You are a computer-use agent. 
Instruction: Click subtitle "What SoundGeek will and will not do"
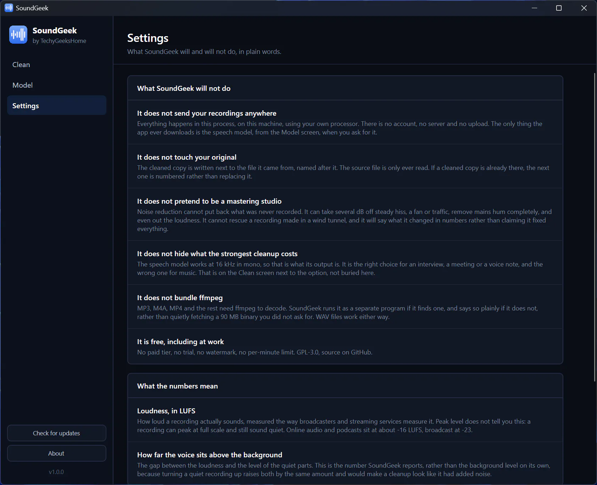tap(204, 51)
